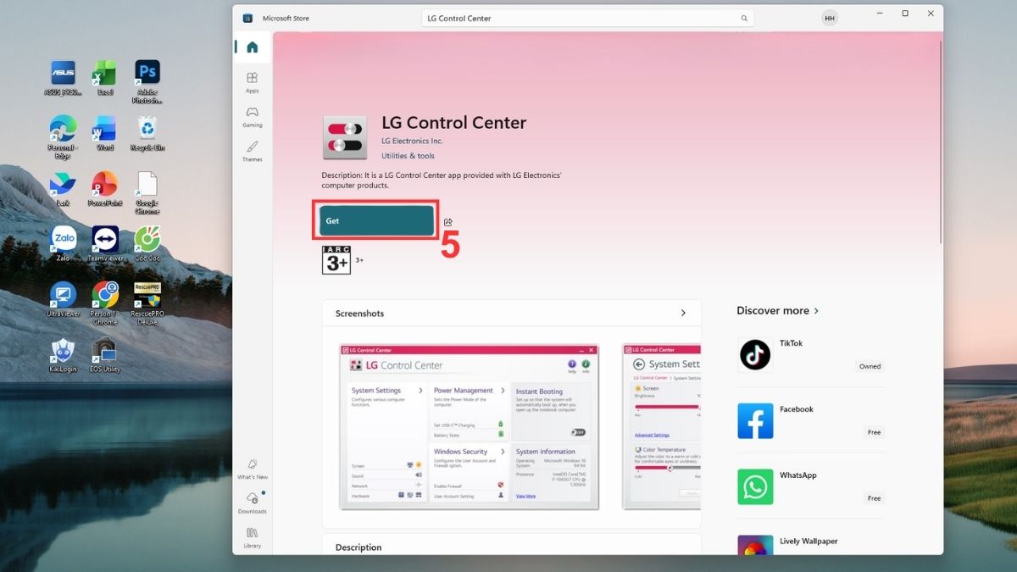Screen dimensions: 1017x572
Task: Open the Apps section in sidebar
Action: click(x=253, y=82)
